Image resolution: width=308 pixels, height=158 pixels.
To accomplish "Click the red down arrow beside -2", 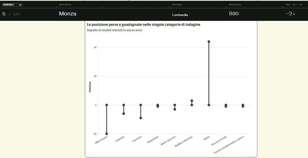I will (294, 14).
